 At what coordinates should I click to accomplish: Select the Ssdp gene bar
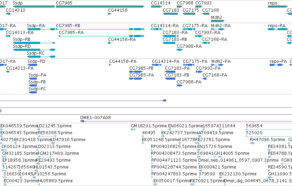34,7
